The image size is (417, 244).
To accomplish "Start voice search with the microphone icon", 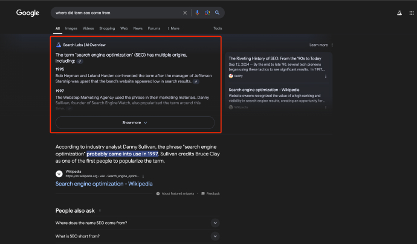I will pyautogui.click(x=197, y=13).
